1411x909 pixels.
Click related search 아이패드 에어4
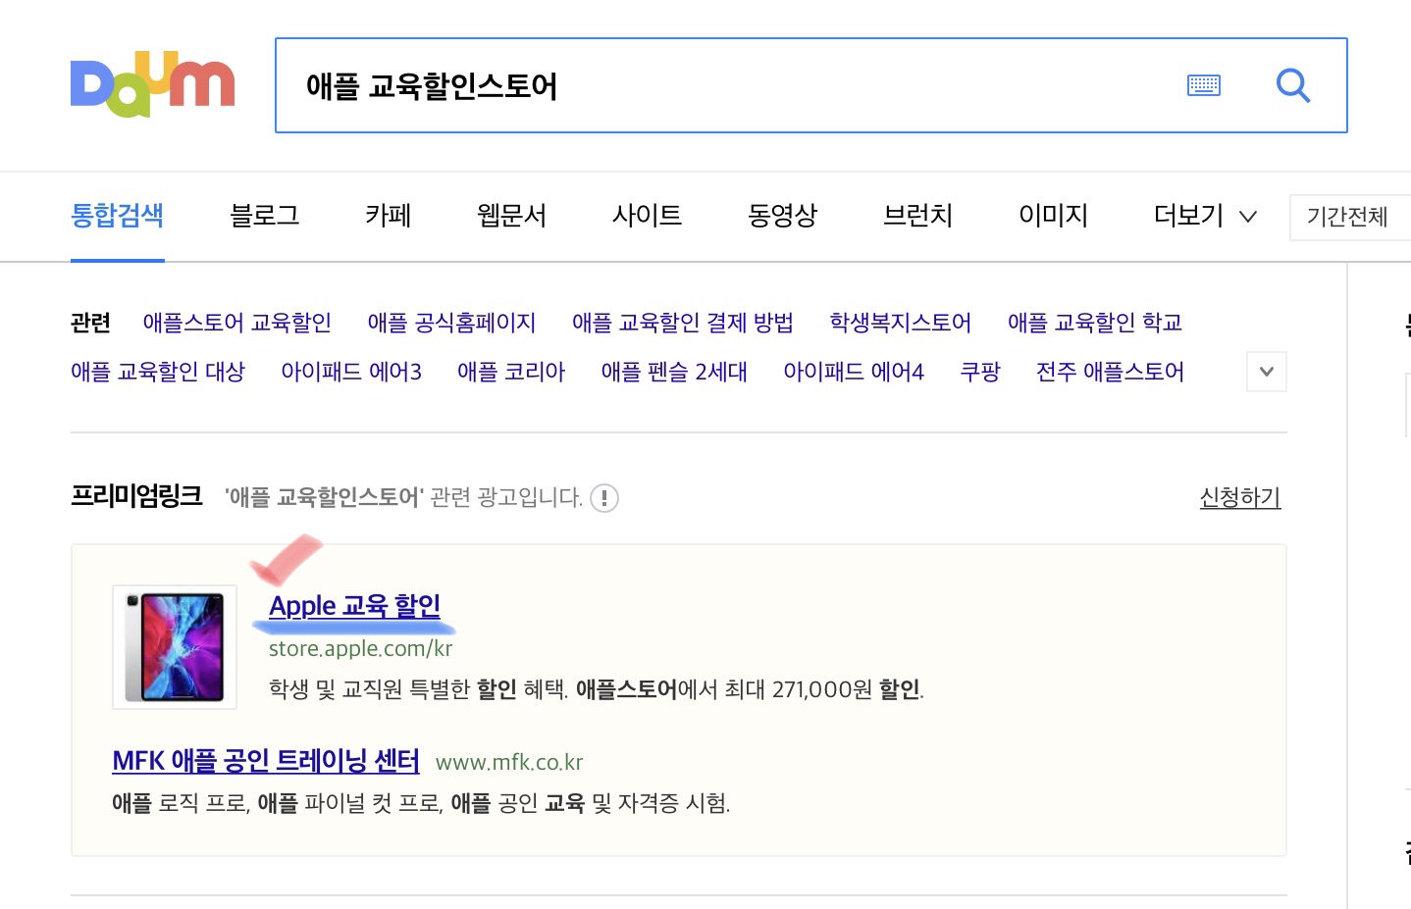click(x=854, y=372)
